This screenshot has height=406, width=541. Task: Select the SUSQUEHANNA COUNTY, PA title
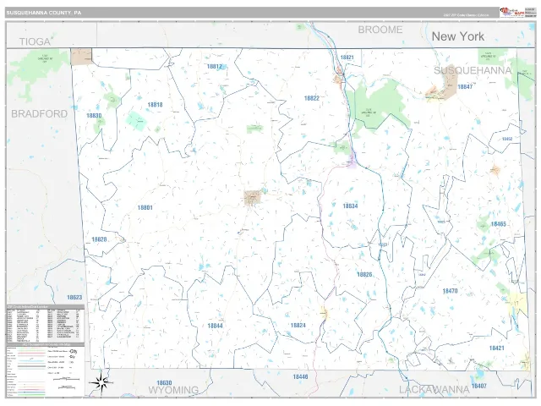[x=43, y=13]
